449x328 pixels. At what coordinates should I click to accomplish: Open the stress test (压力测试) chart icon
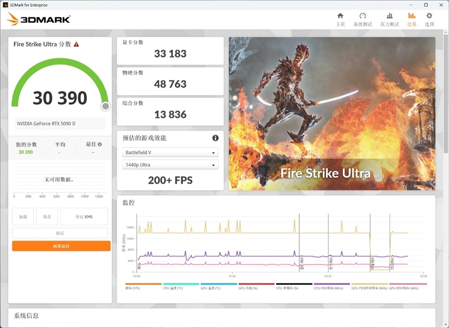390,16
